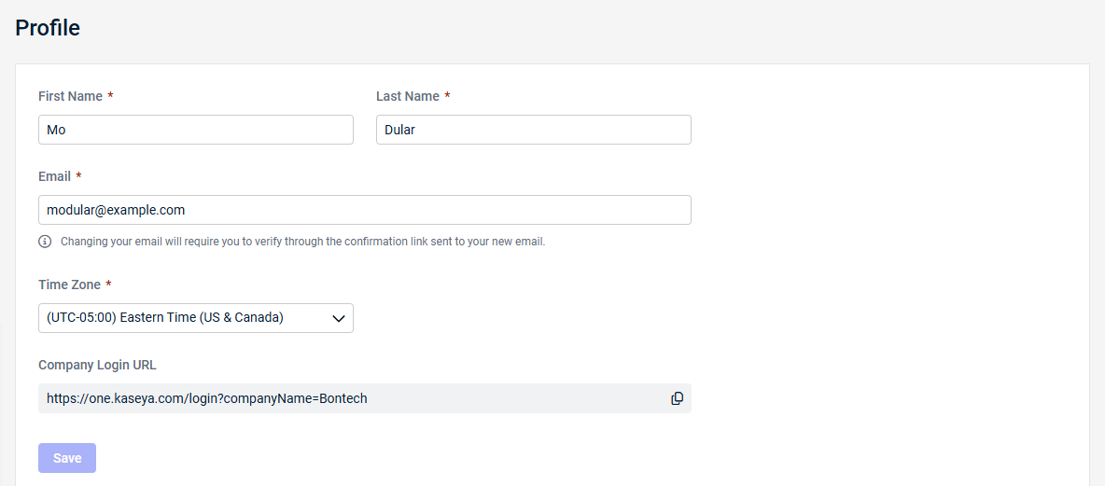Expand the Time Zone chevron arrow
The height and width of the screenshot is (486, 1105).
[x=338, y=318]
